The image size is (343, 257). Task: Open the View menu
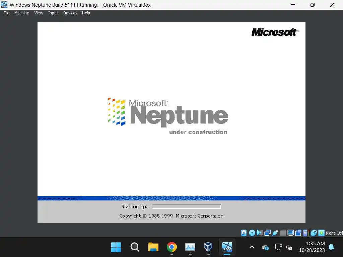(39, 13)
